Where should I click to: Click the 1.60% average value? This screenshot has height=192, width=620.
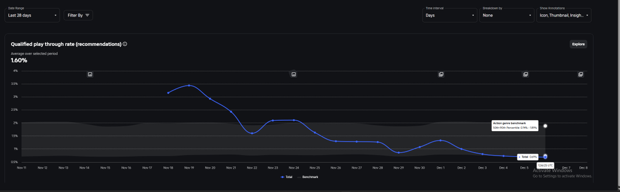click(x=19, y=61)
